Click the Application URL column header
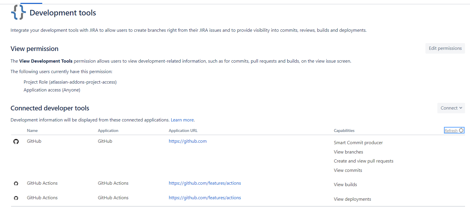The width and height of the screenshot is (470, 217). [x=183, y=130]
